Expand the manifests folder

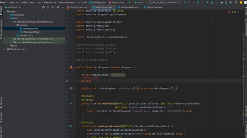click(8, 15)
